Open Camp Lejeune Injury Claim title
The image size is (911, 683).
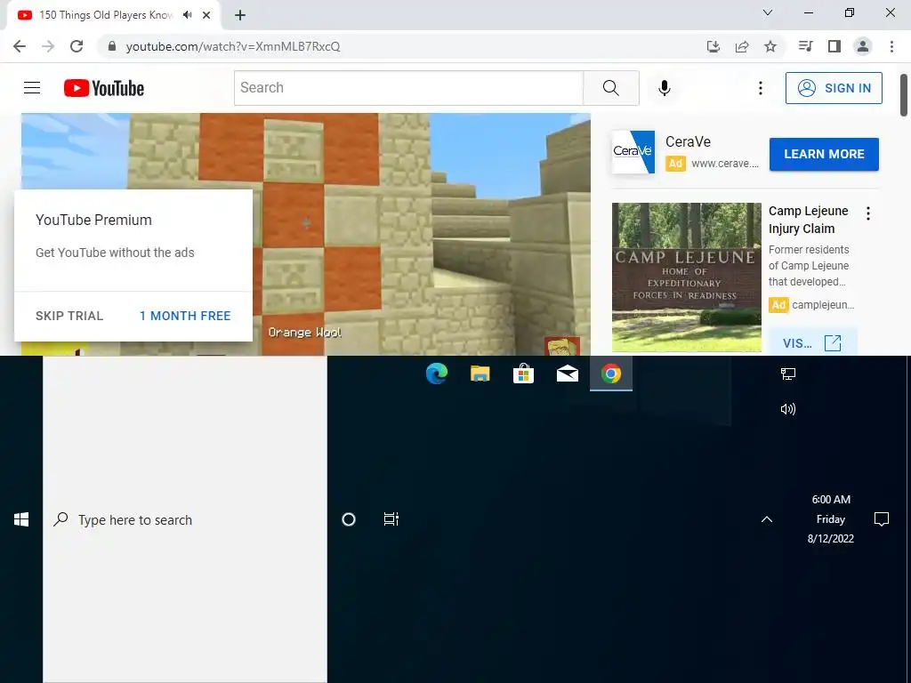coord(808,220)
